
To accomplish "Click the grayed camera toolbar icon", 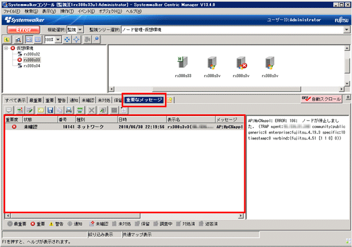I will [x=87, y=39].
